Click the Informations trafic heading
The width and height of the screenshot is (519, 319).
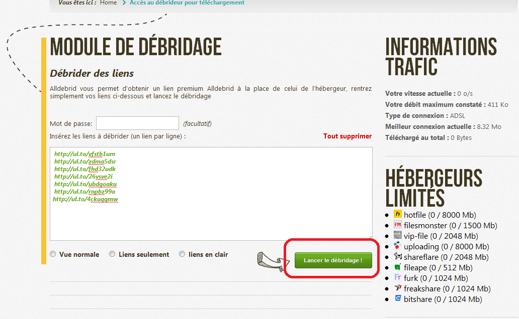pos(441,57)
